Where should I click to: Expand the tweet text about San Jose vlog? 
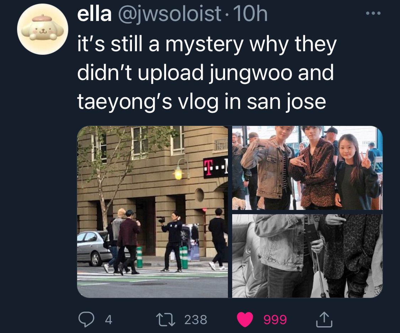click(207, 73)
